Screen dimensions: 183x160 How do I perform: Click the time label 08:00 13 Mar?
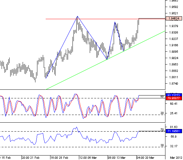point(117,158)
